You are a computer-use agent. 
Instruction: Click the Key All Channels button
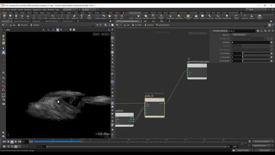pos(263,146)
